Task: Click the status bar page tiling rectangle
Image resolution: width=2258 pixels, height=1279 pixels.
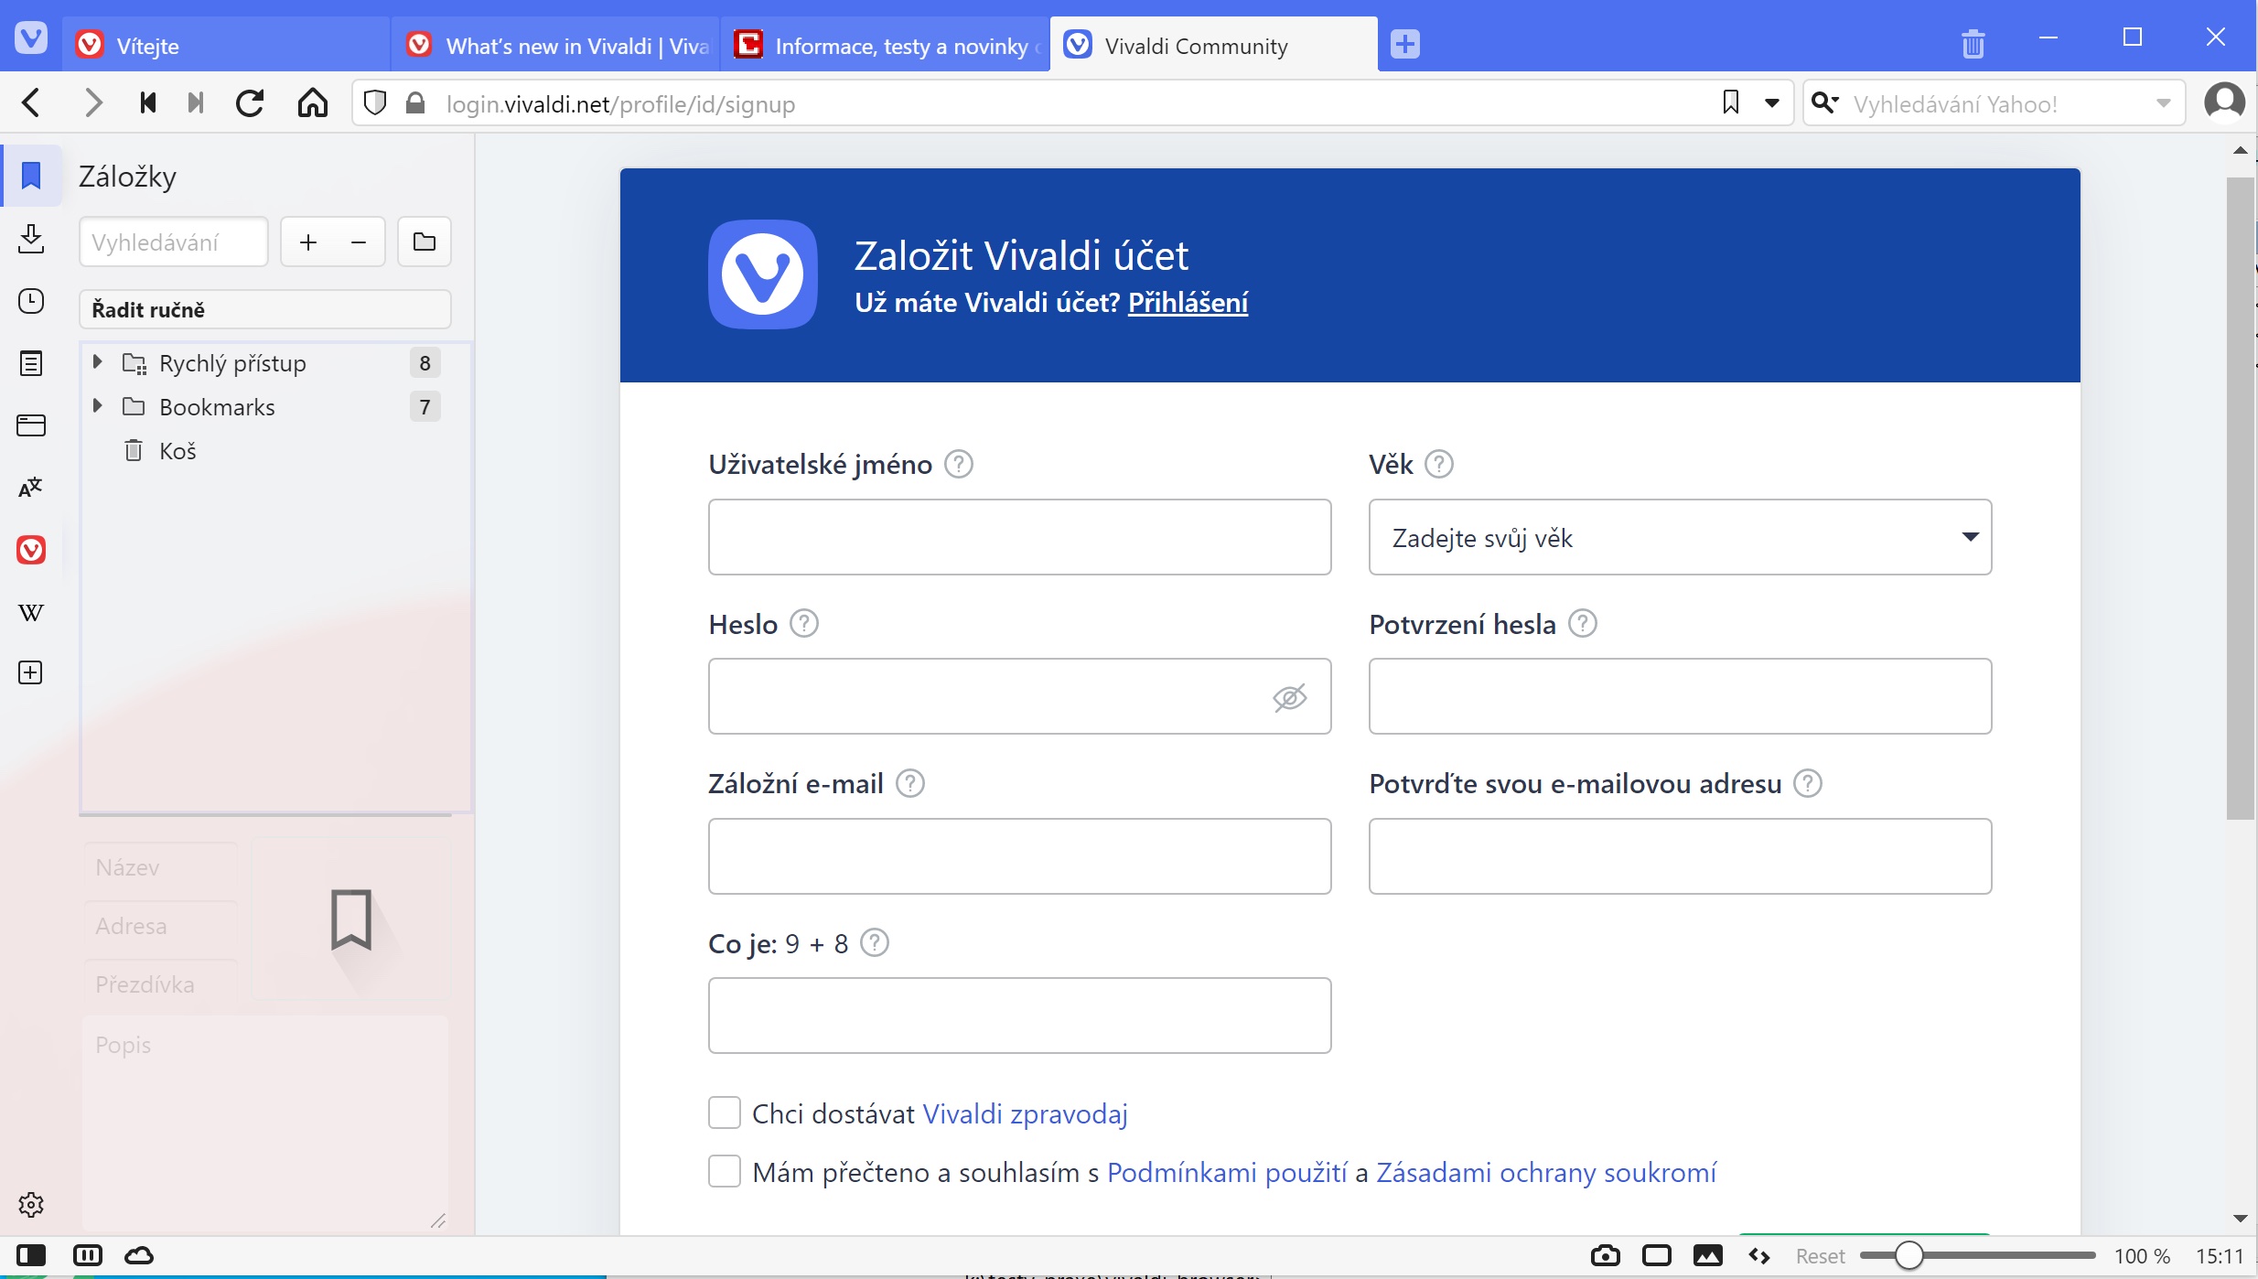Action: pyautogui.click(x=1656, y=1255)
